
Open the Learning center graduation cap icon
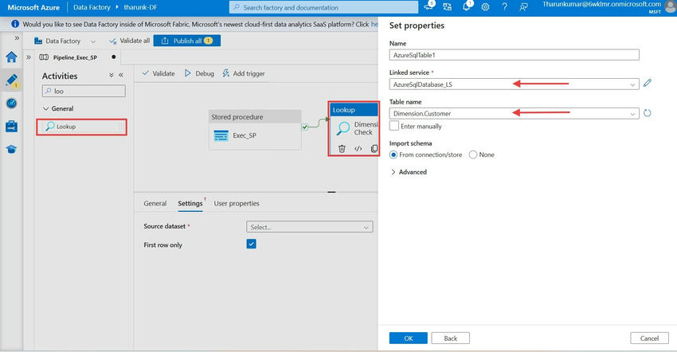(x=11, y=149)
